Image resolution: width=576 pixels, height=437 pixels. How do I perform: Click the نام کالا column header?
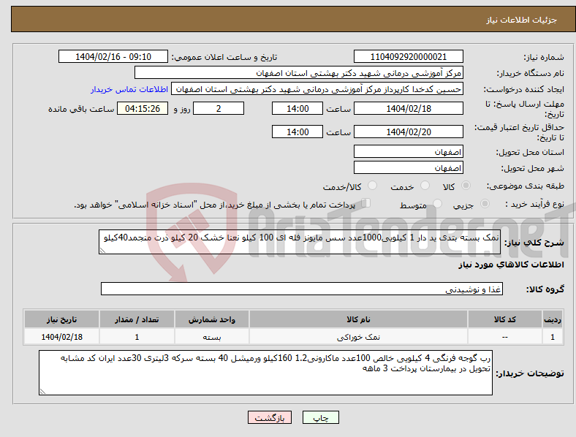click(358, 319)
